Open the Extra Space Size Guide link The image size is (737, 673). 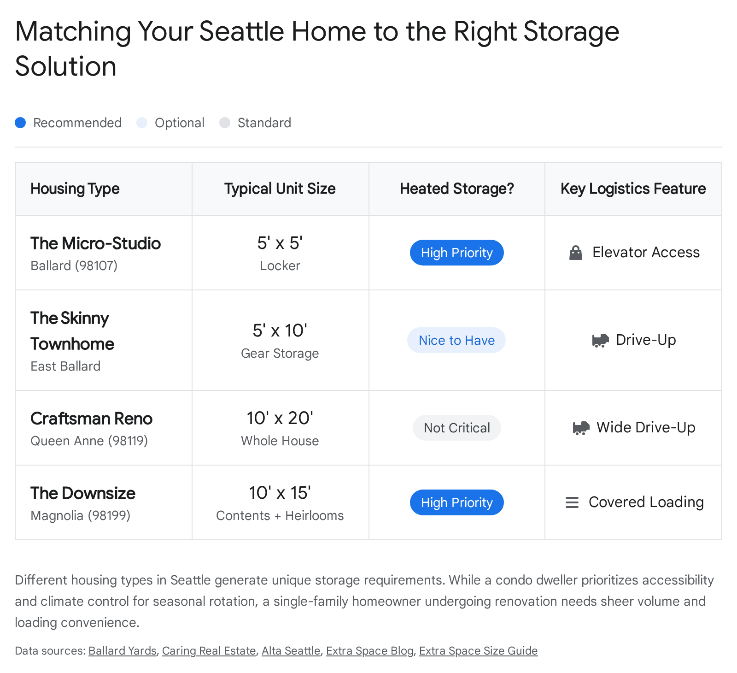click(478, 650)
